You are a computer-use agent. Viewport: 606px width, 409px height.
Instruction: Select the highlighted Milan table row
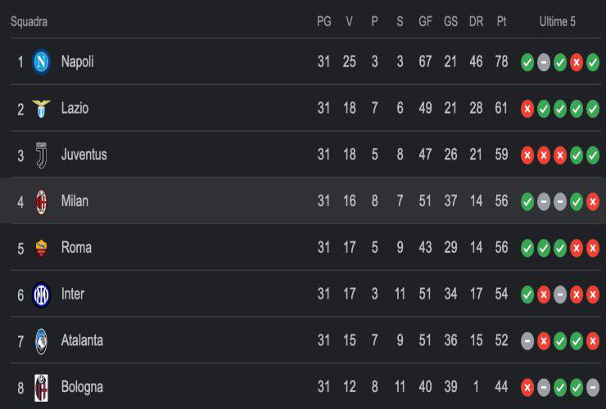pyautogui.click(x=303, y=201)
